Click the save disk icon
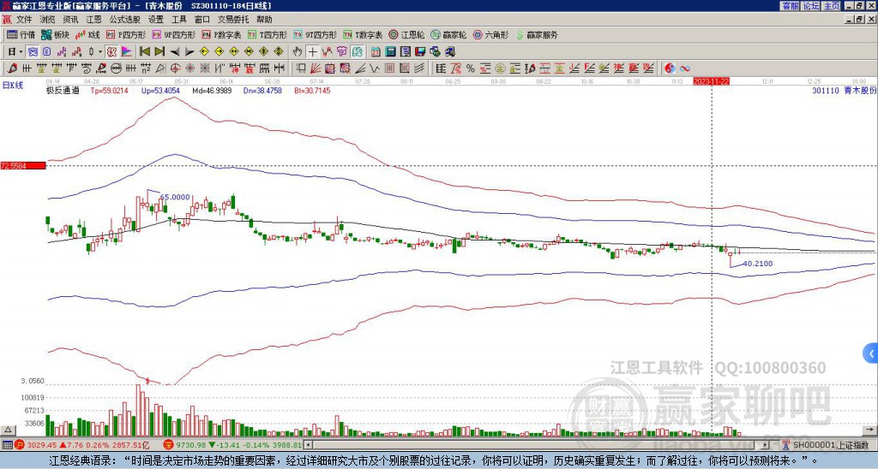Viewport: 878px width, 469px height. coord(420,52)
